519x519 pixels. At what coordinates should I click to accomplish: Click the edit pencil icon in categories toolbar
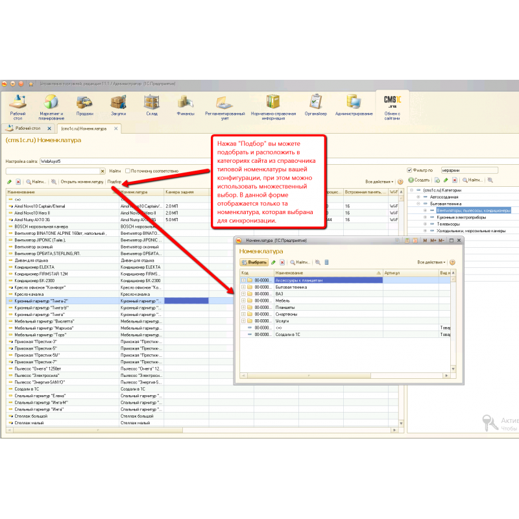tap(446, 180)
